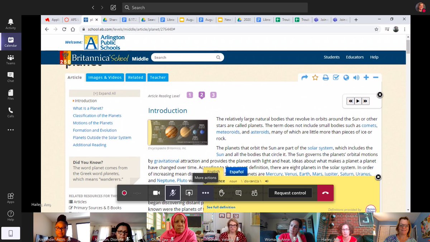
Task: Decrease text size with minus icon
Action: tap(376, 77)
